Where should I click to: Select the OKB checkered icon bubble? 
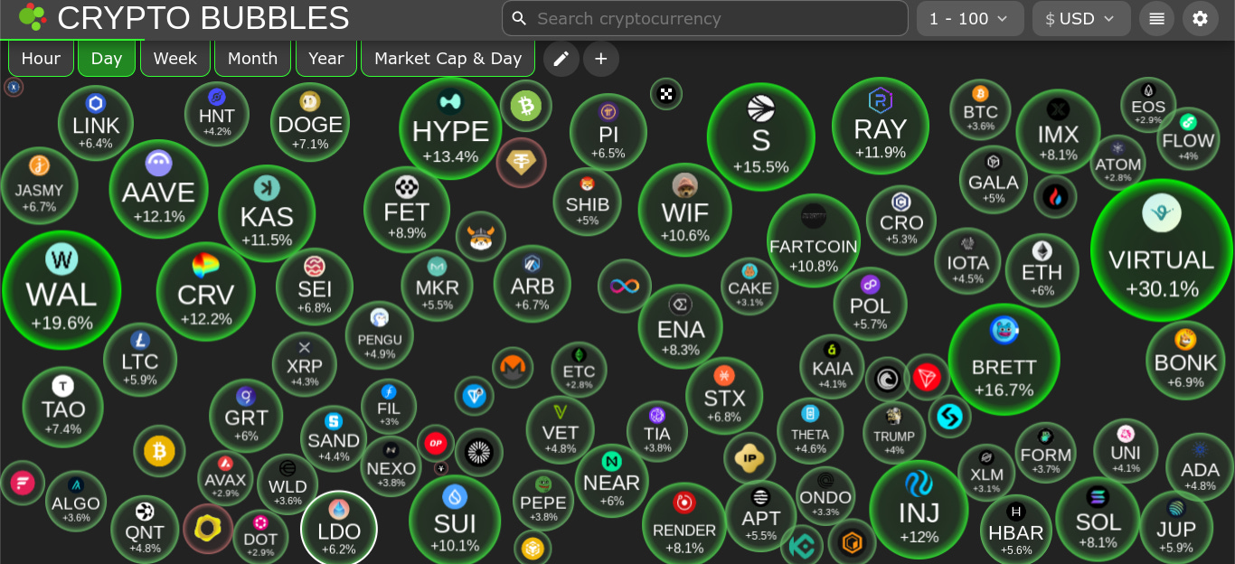click(666, 94)
